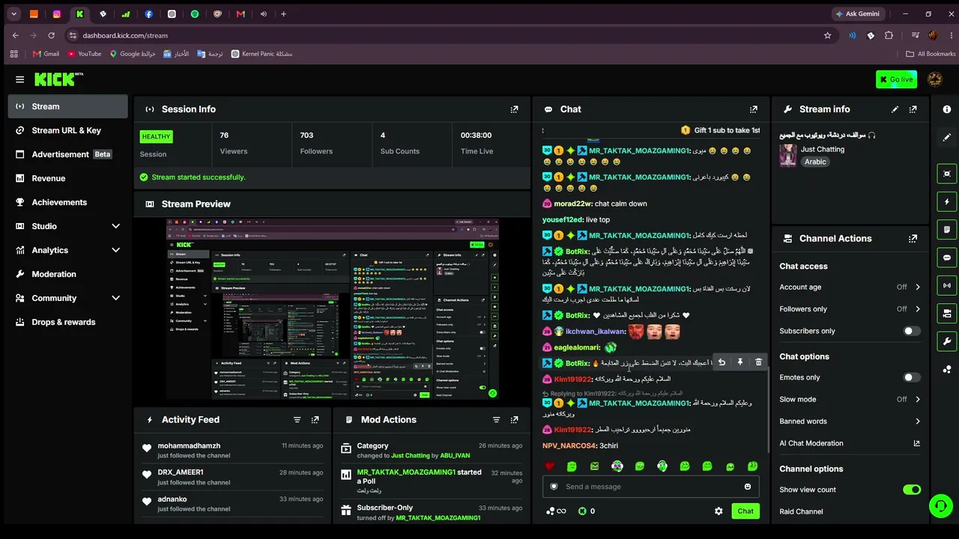Viewport: 959px width, 539px height.
Task: Pop out the Mod Actions panel
Action: 514,420
